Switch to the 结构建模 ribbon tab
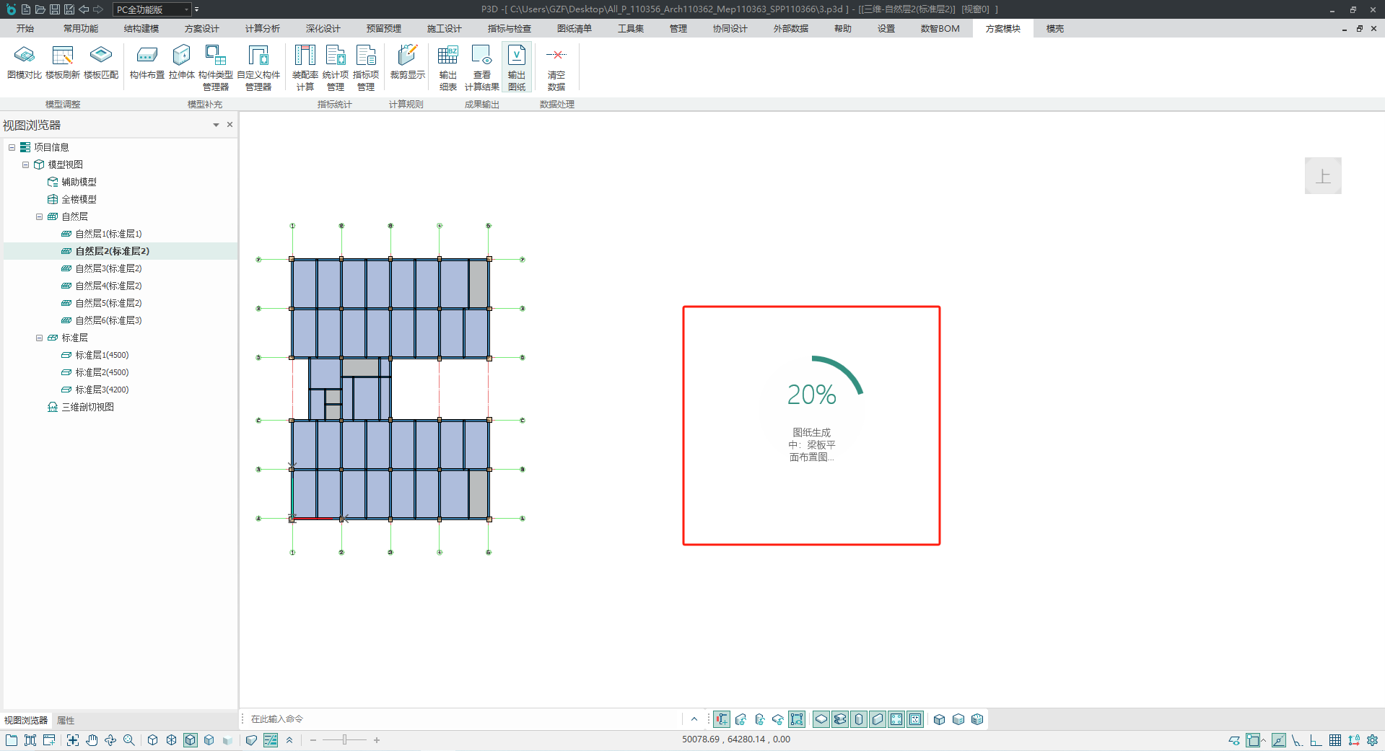This screenshot has height=751, width=1385. click(141, 29)
